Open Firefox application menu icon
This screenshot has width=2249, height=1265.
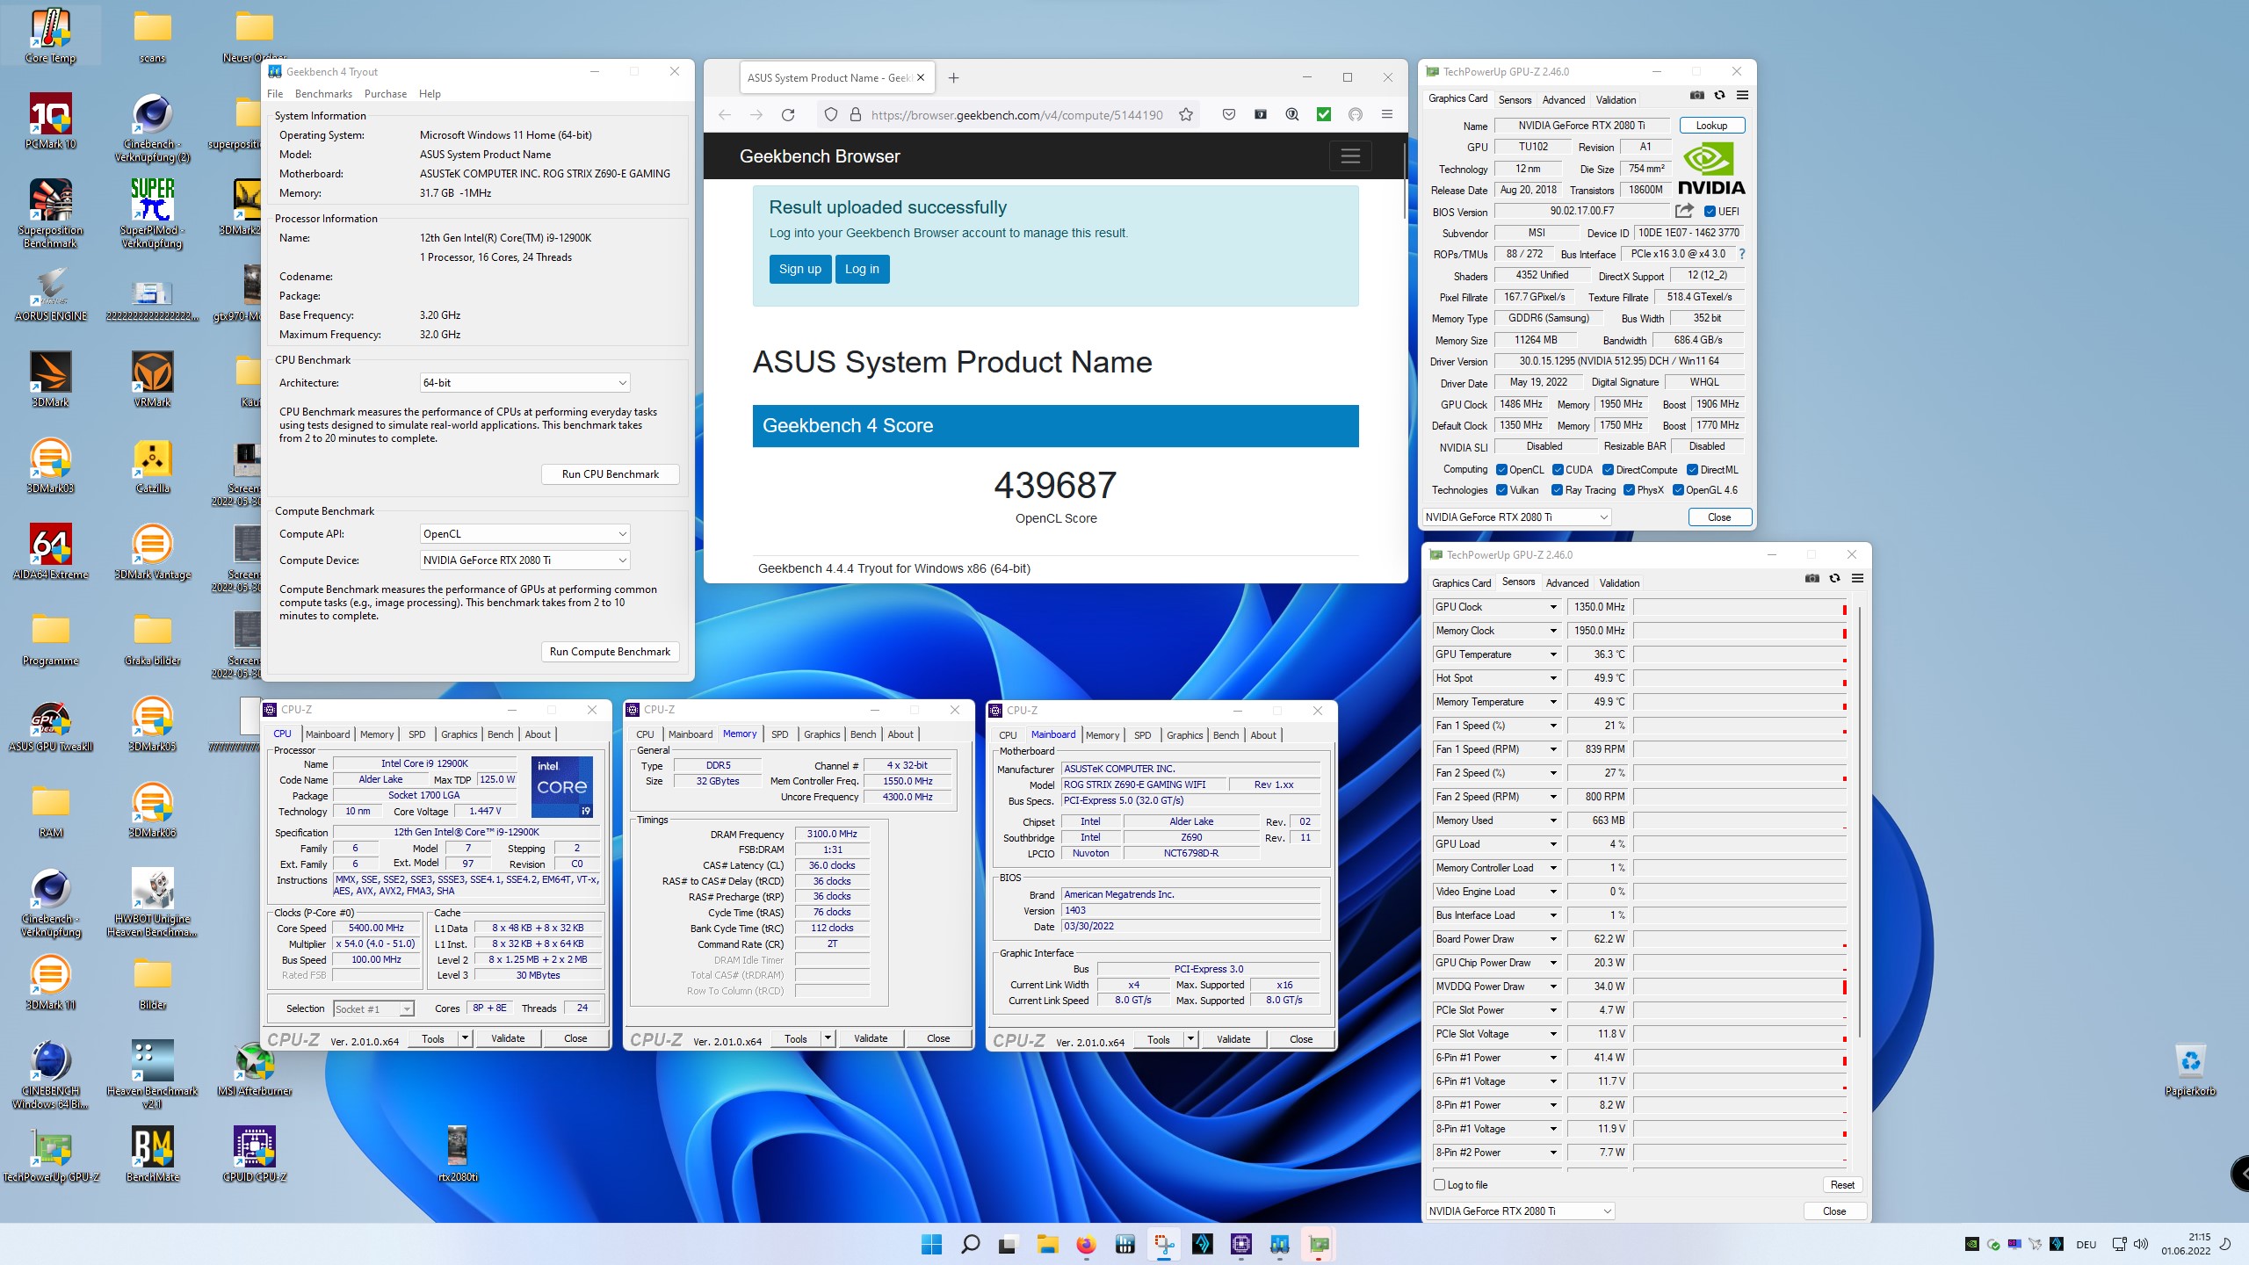[1387, 115]
